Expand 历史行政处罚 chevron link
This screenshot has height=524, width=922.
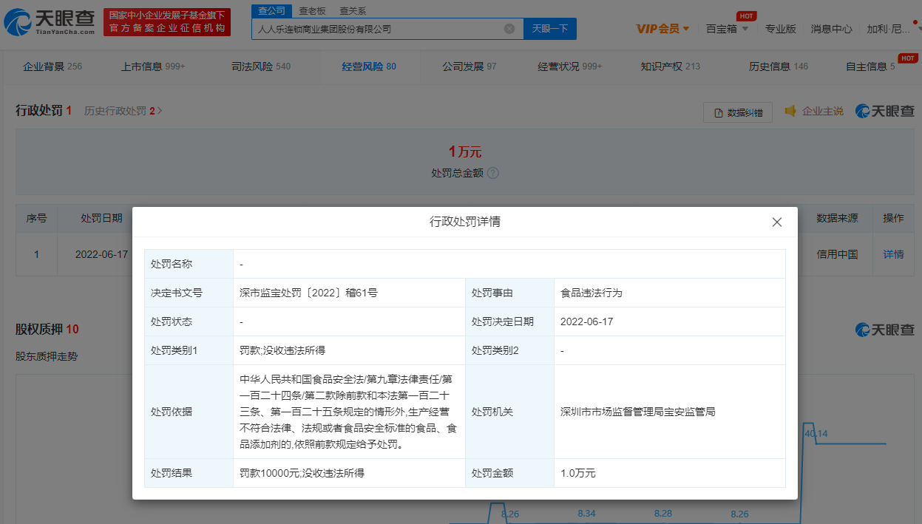[159, 111]
